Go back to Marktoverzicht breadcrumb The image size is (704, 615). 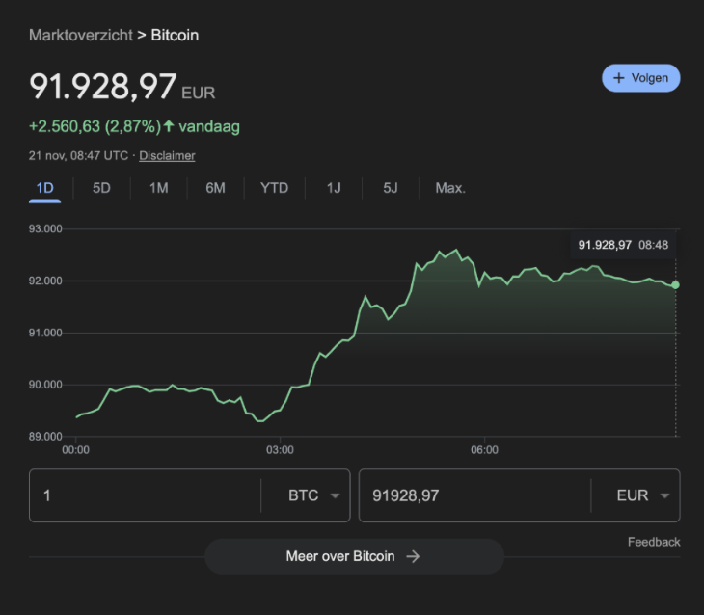tap(81, 35)
